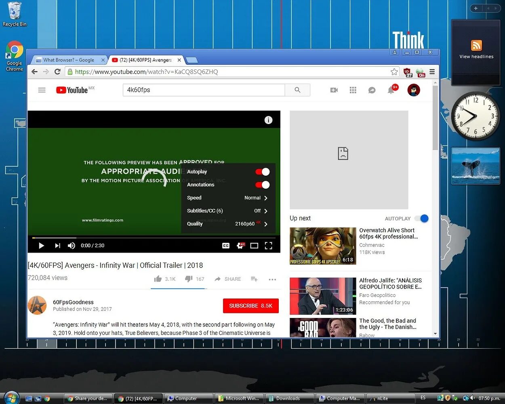The height and width of the screenshot is (404, 505).
Task: Enter fullscreen mode
Action: 268,246
